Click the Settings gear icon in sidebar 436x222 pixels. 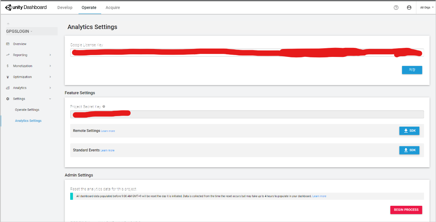(8, 99)
